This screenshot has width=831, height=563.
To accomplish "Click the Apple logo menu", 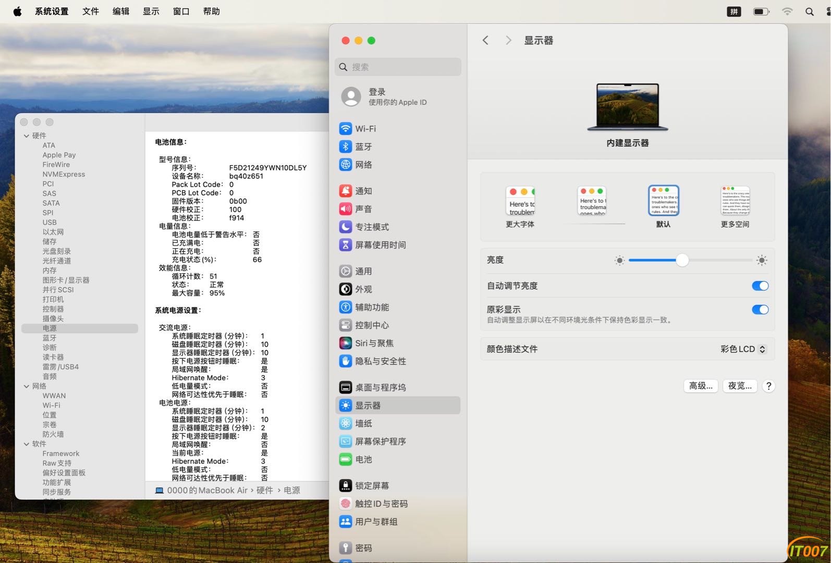I will (17, 11).
